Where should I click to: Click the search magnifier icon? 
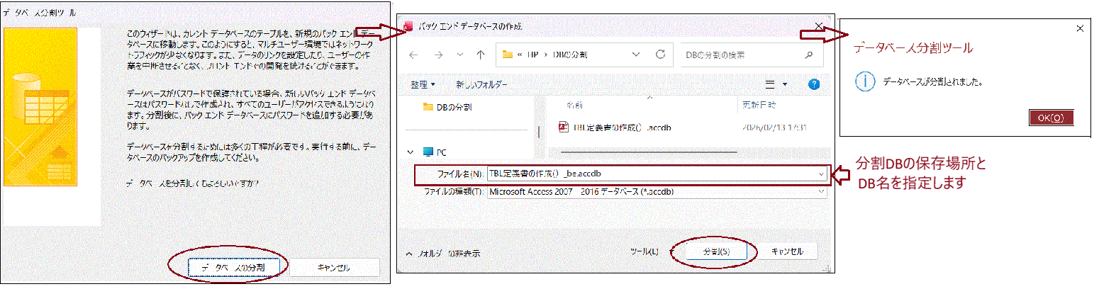click(x=808, y=55)
